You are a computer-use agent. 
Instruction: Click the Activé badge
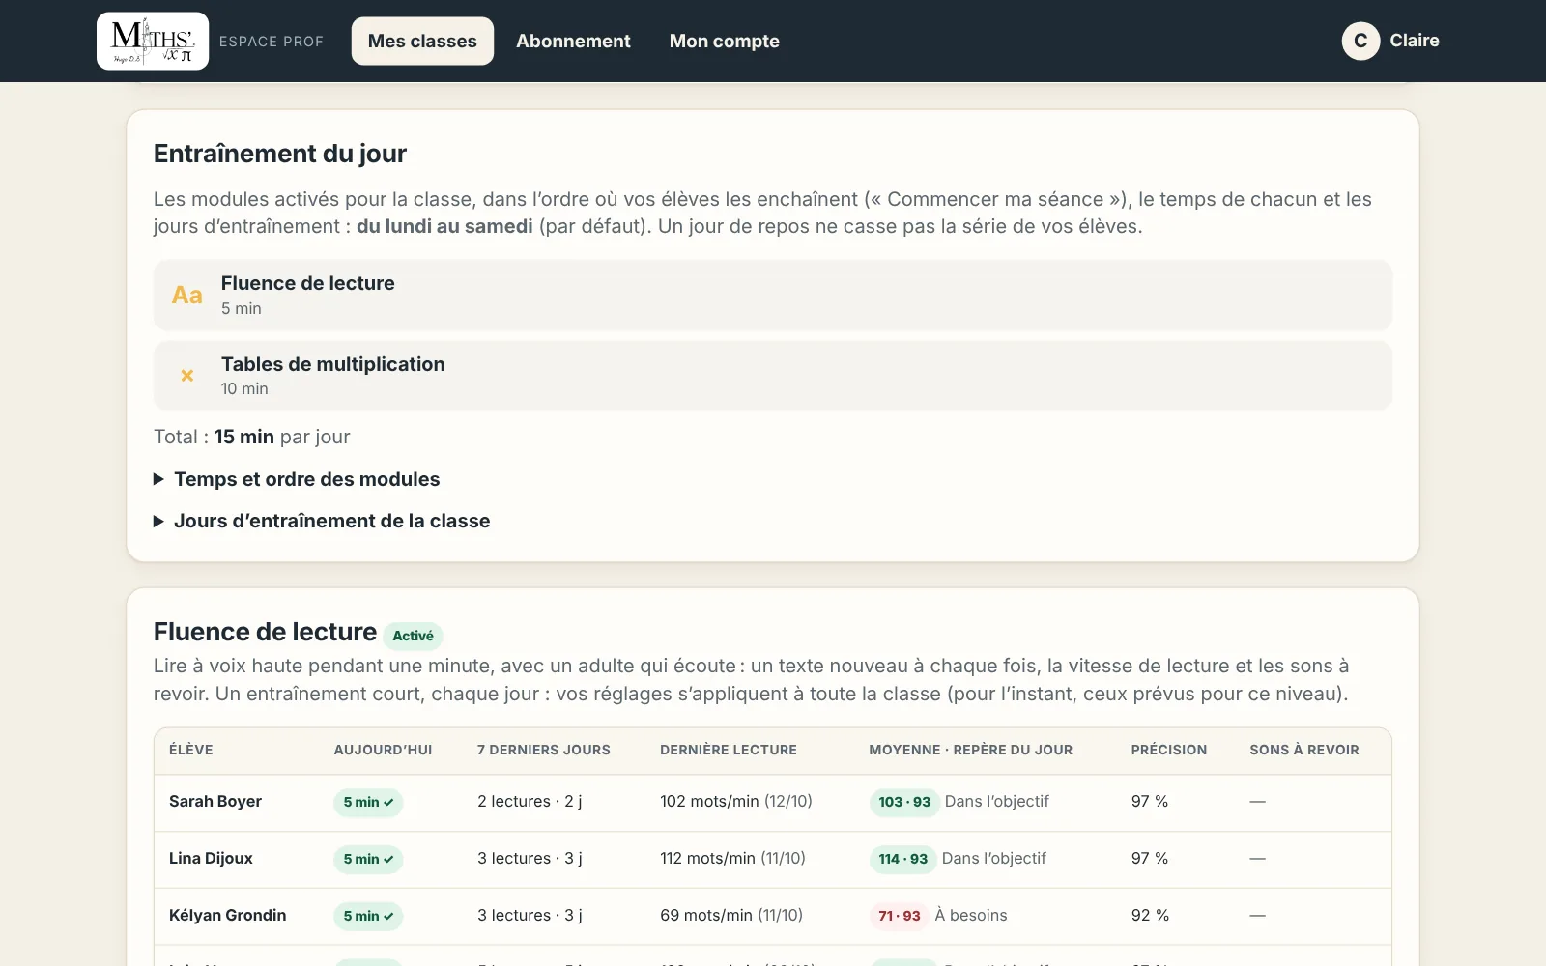[x=414, y=636]
